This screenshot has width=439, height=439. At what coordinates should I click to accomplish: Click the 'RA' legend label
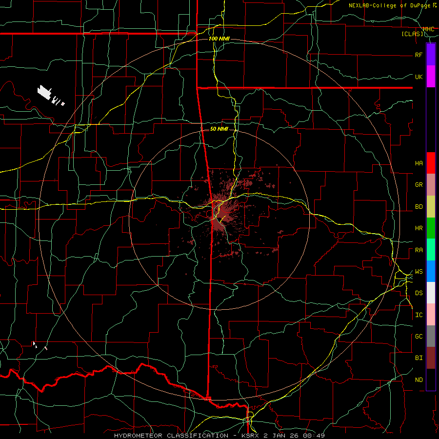(419, 250)
